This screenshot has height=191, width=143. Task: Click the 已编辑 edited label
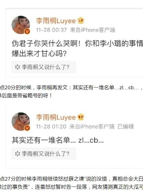coord(126,127)
